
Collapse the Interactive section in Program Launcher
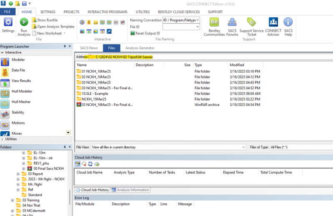click(2, 52)
